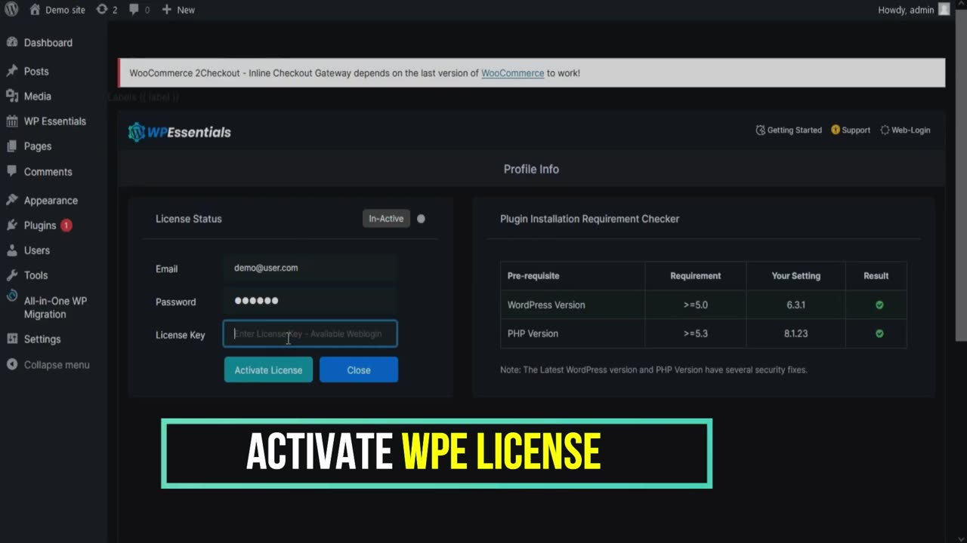
Task: Visit the Demo site home link
Action: coord(57,10)
